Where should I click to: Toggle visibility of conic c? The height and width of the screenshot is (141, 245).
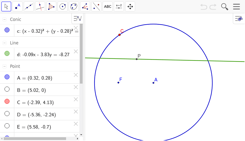click(7, 30)
